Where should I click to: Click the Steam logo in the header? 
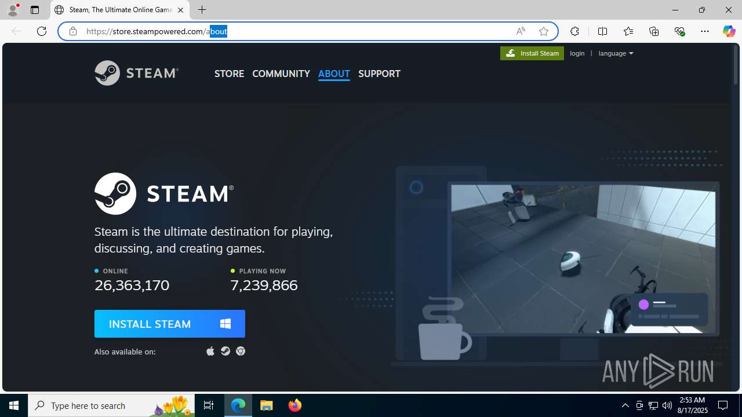pyautogui.click(x=136, y=73)
